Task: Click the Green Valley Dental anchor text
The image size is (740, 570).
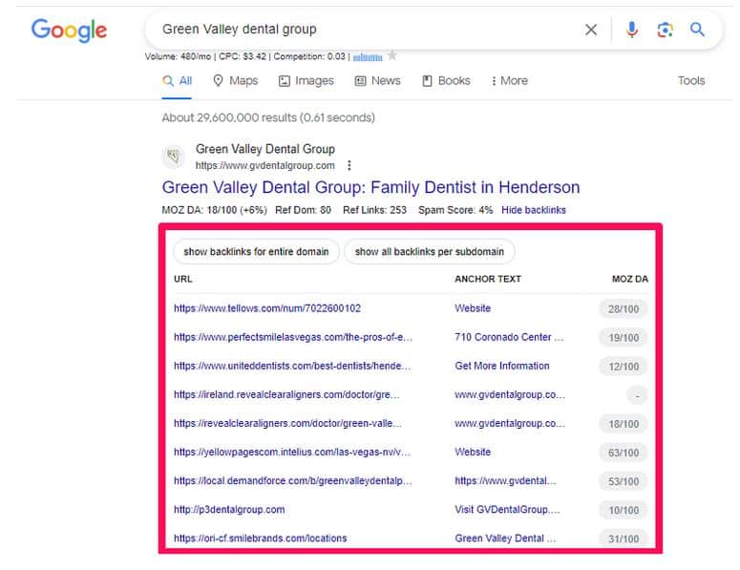Action: (x=505, y=538)
